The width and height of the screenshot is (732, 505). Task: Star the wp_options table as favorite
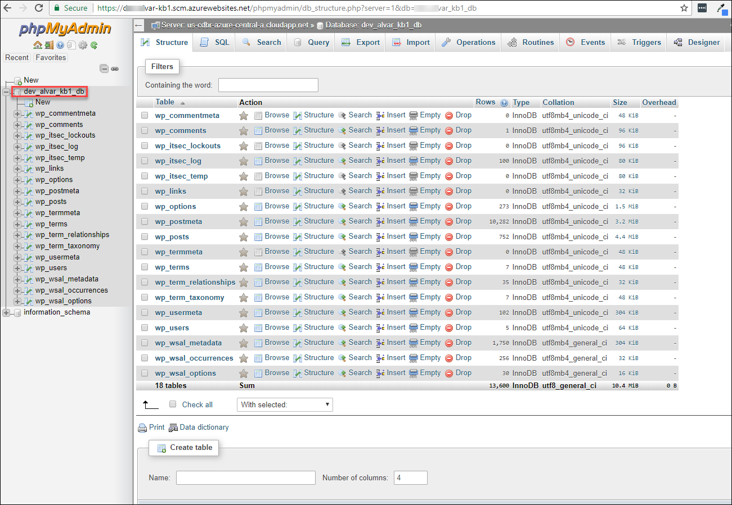[x=244, y=207]
